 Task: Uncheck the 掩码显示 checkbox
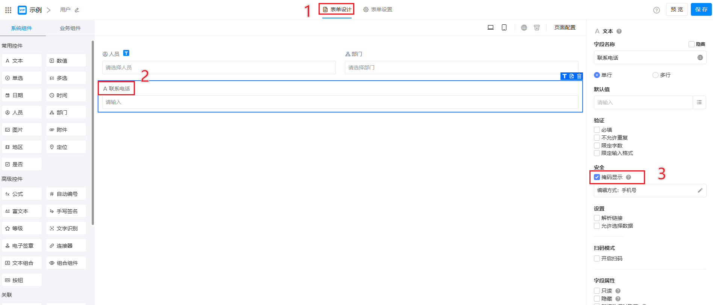click(597, 177)
